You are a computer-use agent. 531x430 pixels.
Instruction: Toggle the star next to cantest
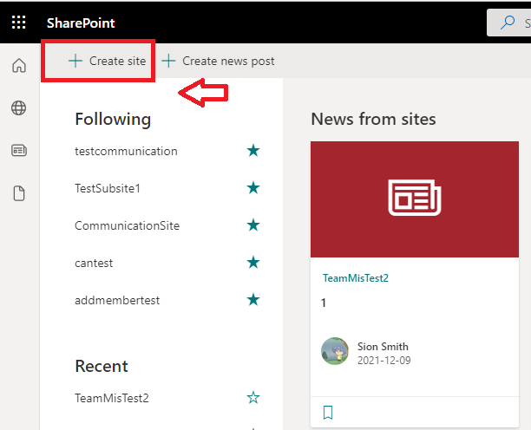[x=253, y=262]
